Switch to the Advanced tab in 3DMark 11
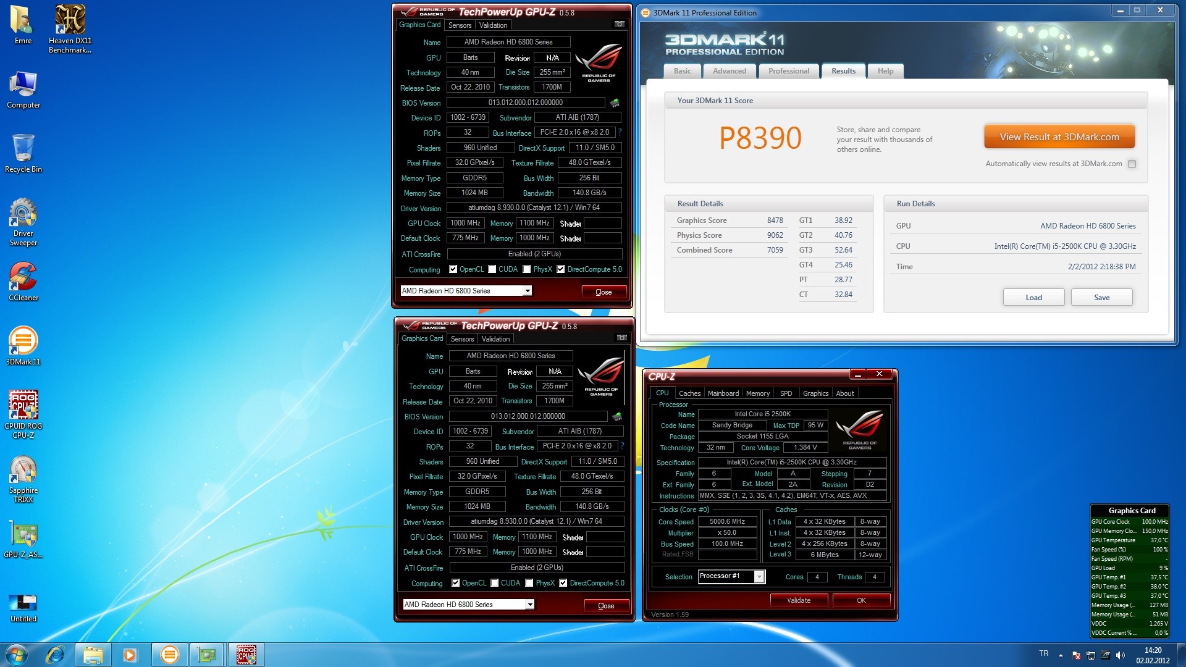Screen dimensions: 1186x667 coord(729,71)
